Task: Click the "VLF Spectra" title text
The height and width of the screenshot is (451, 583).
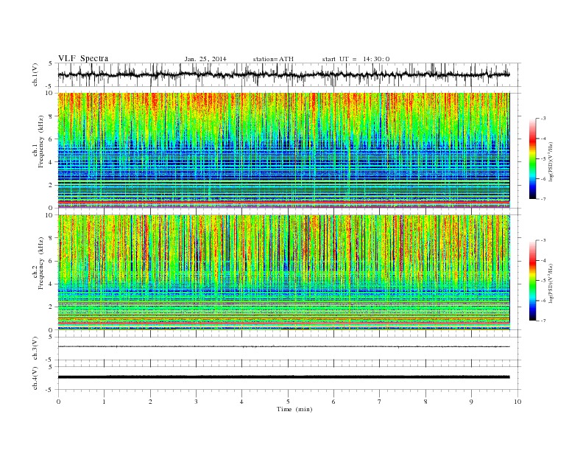Action: tap(83, 58)
